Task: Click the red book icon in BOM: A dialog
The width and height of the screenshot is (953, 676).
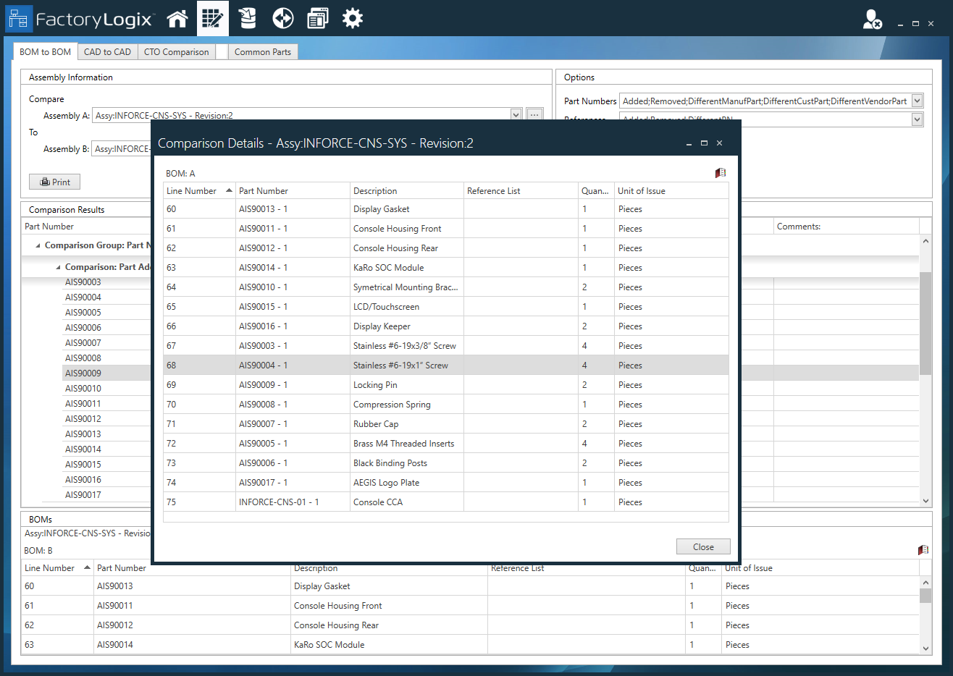Action: click(720, 173)
